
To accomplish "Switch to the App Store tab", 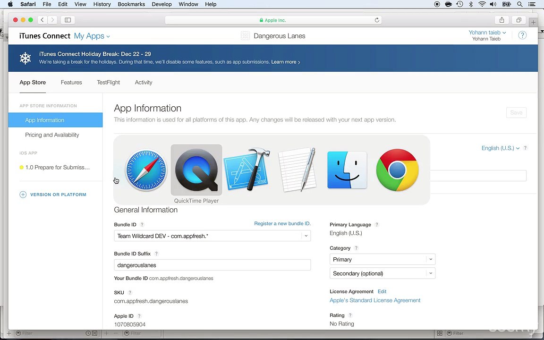I will pyautogui.click(x=33, y=82).
